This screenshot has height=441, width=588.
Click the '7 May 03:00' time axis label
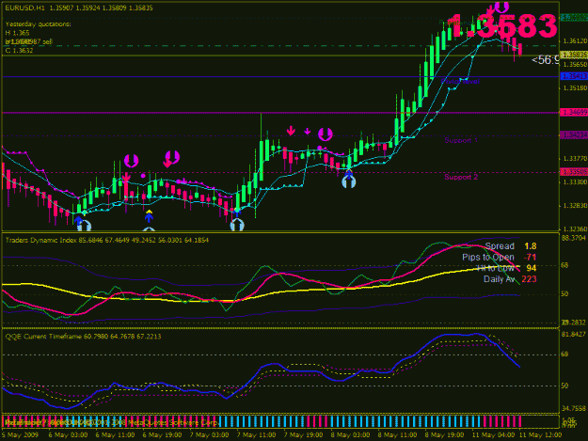[x=209, y=435]
